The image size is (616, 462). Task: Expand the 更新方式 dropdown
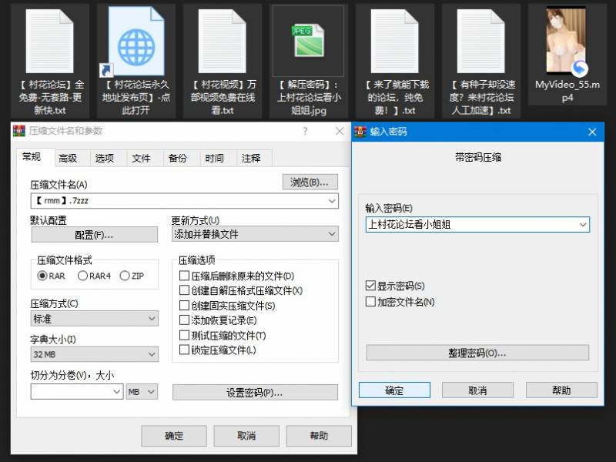[331, 234]
